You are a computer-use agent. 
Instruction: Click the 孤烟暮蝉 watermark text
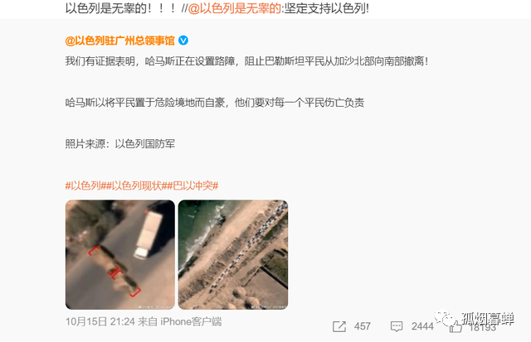[x=488, y=318]
